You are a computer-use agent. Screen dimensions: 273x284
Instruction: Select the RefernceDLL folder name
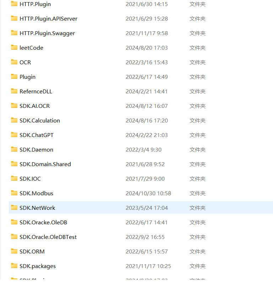[x=36, y=92]
